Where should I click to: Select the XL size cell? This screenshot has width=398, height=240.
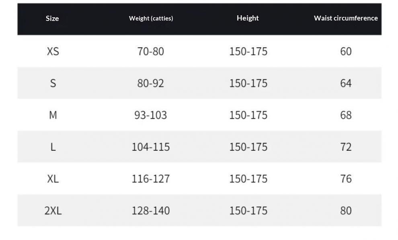coord(53,178)
